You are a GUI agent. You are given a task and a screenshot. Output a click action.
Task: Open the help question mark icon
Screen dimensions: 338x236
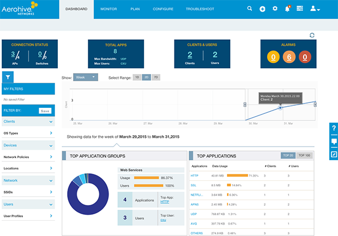coord(333,128)
